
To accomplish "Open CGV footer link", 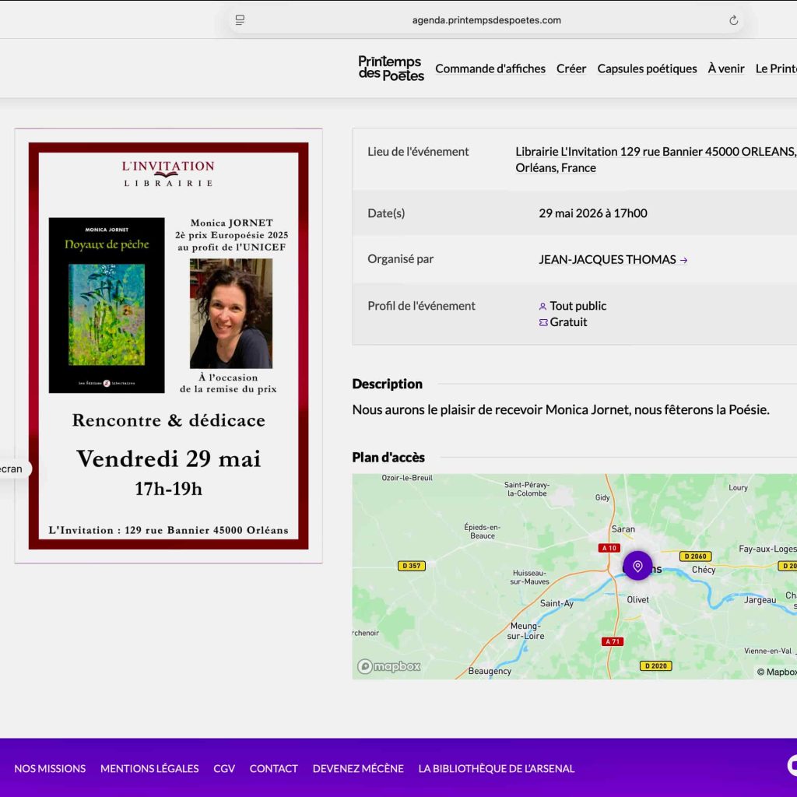I will (224, 768).
